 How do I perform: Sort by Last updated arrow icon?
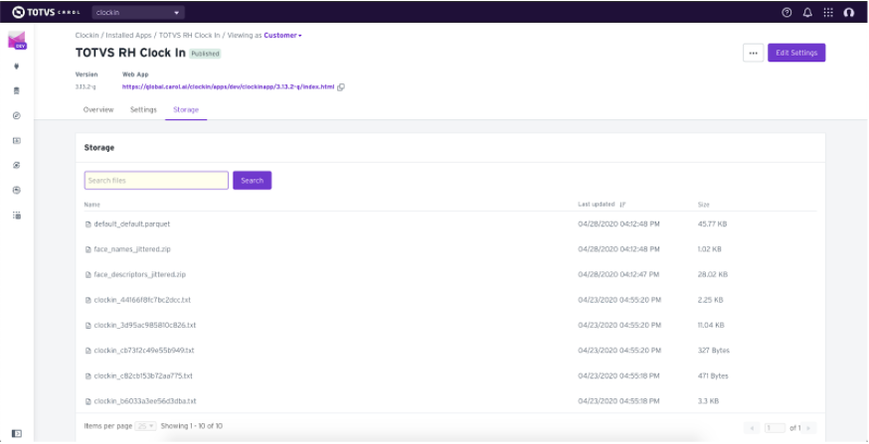[x=622, y=205]
